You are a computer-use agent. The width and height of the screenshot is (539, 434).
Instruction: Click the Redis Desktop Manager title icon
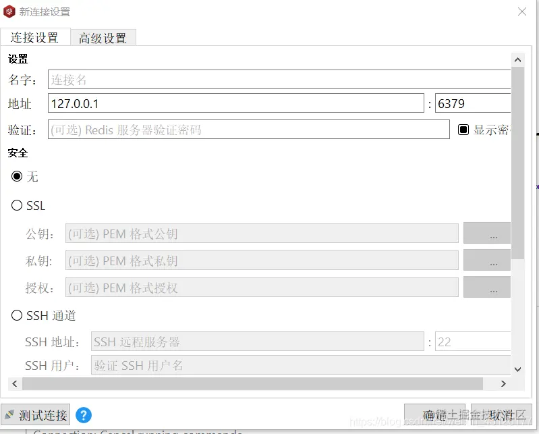point(9,11)
